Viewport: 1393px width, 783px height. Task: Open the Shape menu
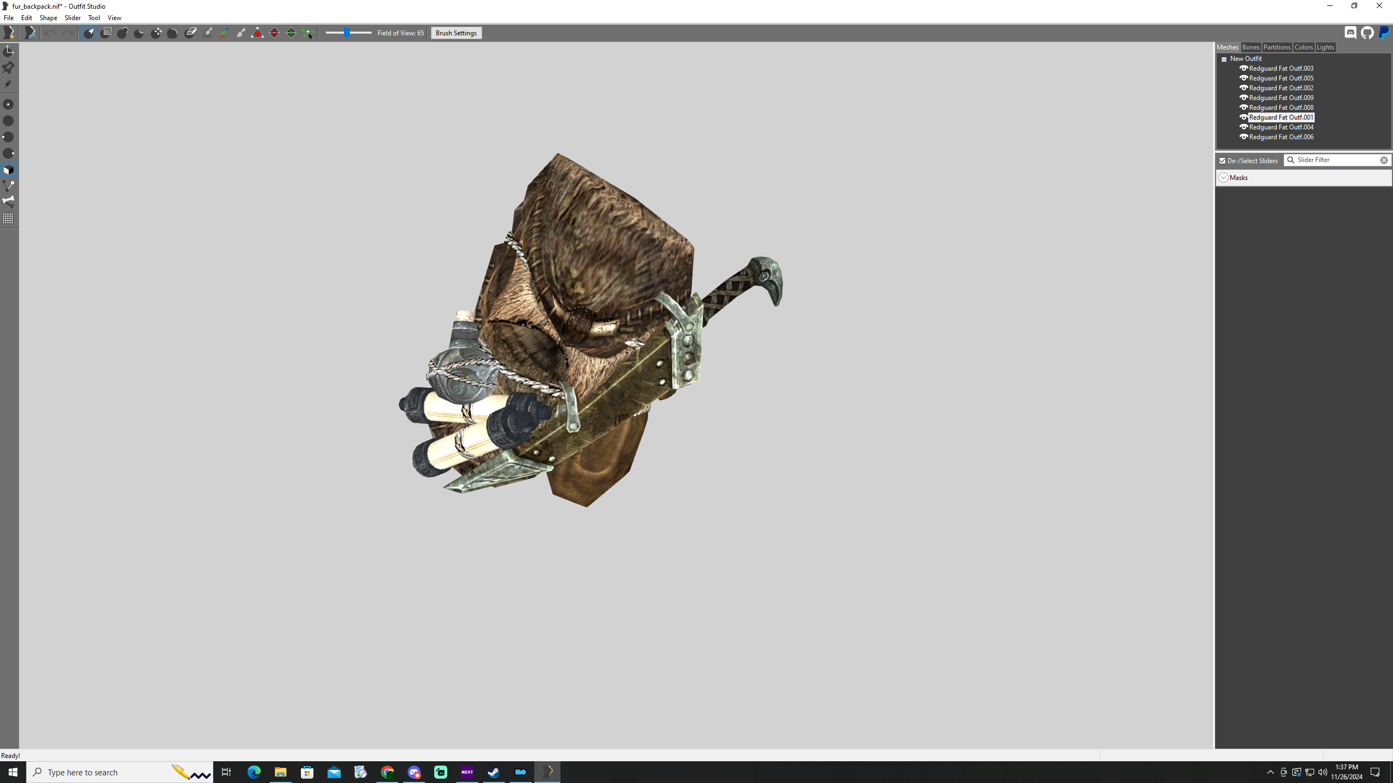tap(48, 17)
